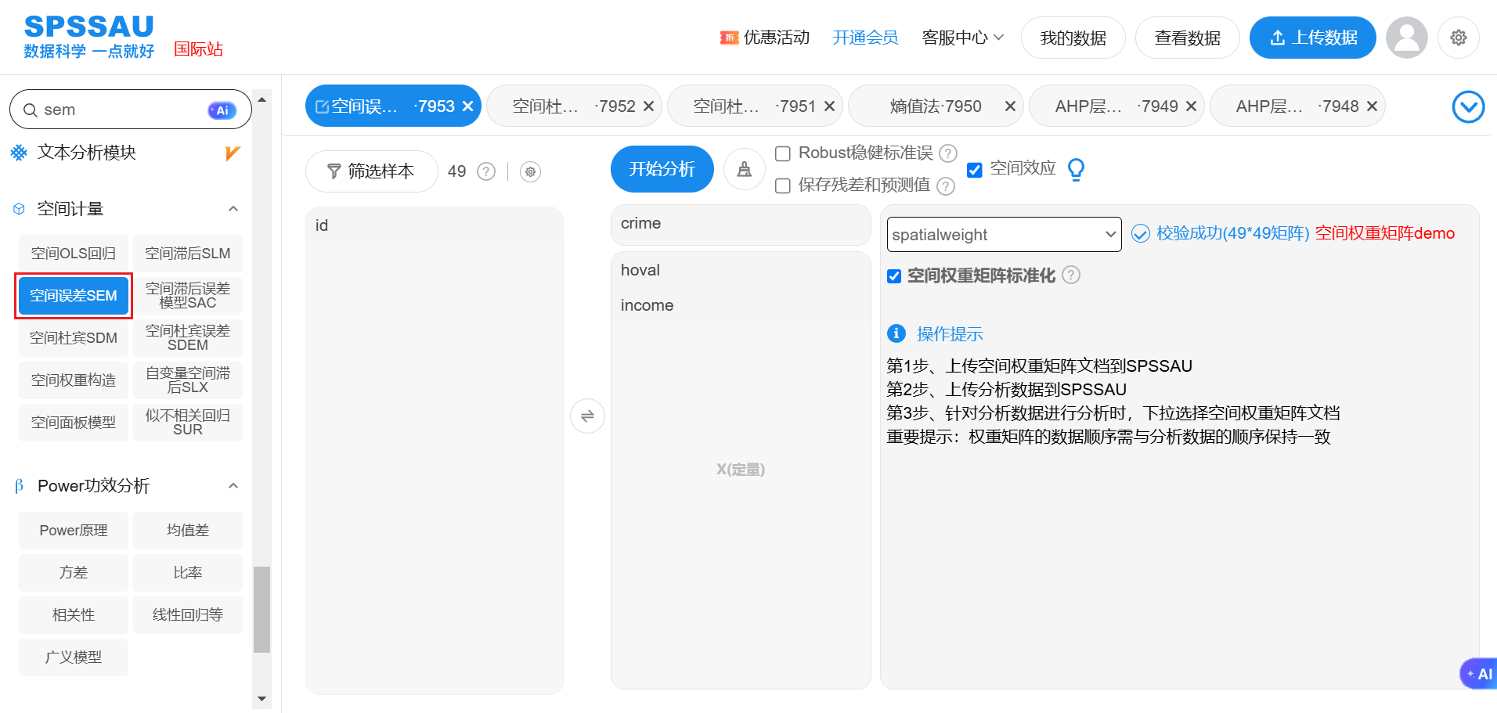Screen dimensions: 1497x713
Task: Switch to the 熵值法·7950 tab
Action: 935,106
